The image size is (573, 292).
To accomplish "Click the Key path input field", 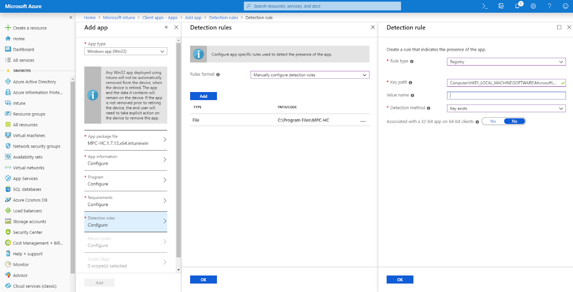I will pos(506,83).
